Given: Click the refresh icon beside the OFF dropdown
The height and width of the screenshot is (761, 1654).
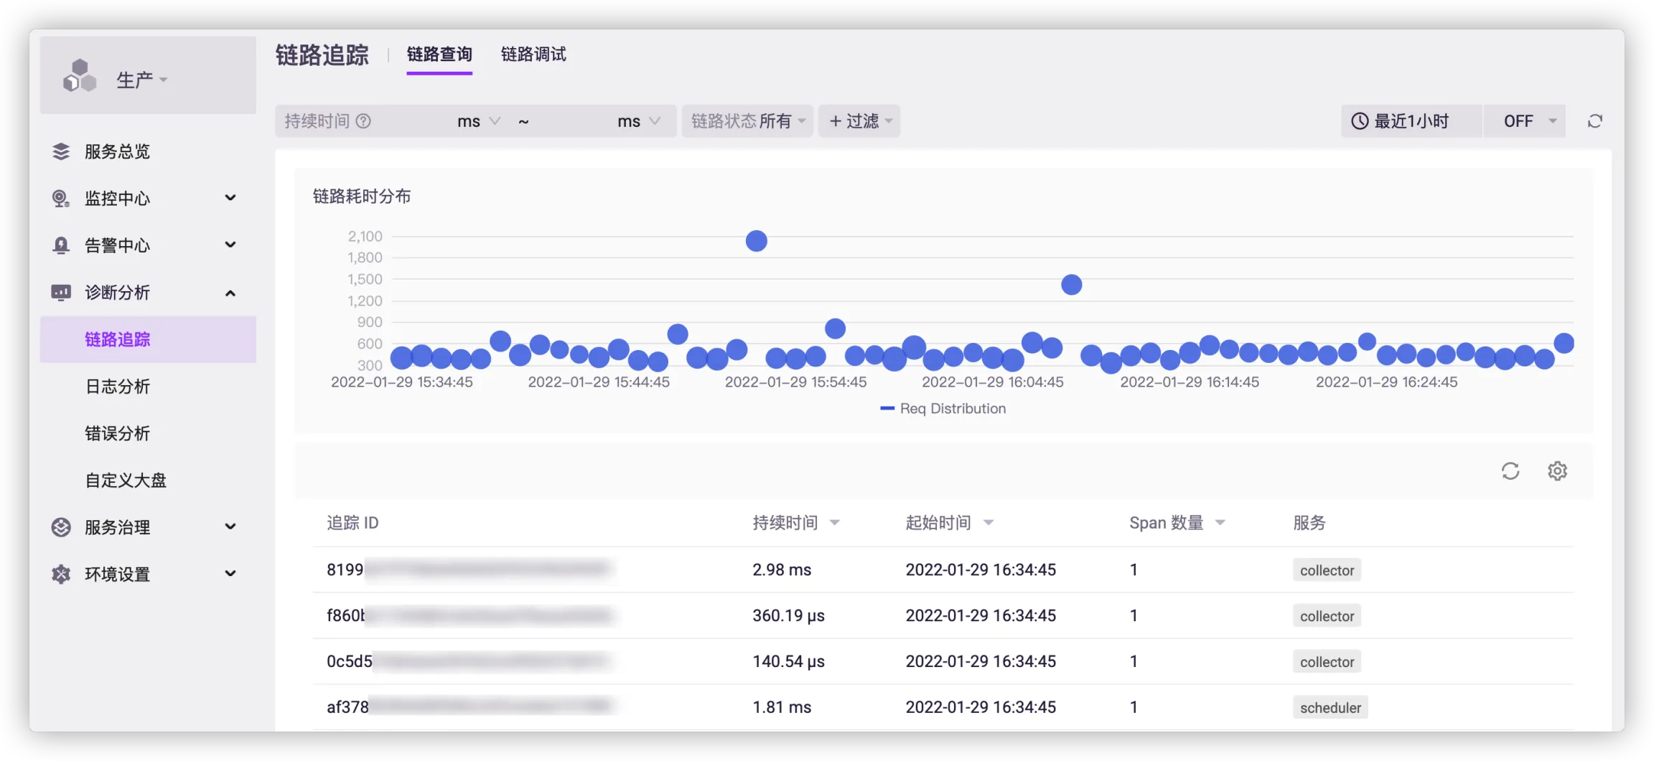Looking at the screenshot, I should [1594, 121].
